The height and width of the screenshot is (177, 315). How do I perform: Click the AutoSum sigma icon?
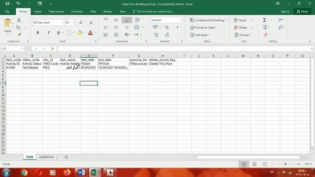(265, 20)
